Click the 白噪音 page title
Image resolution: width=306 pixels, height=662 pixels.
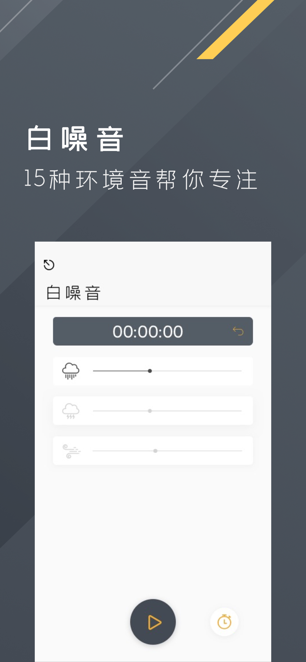point(74,293)
